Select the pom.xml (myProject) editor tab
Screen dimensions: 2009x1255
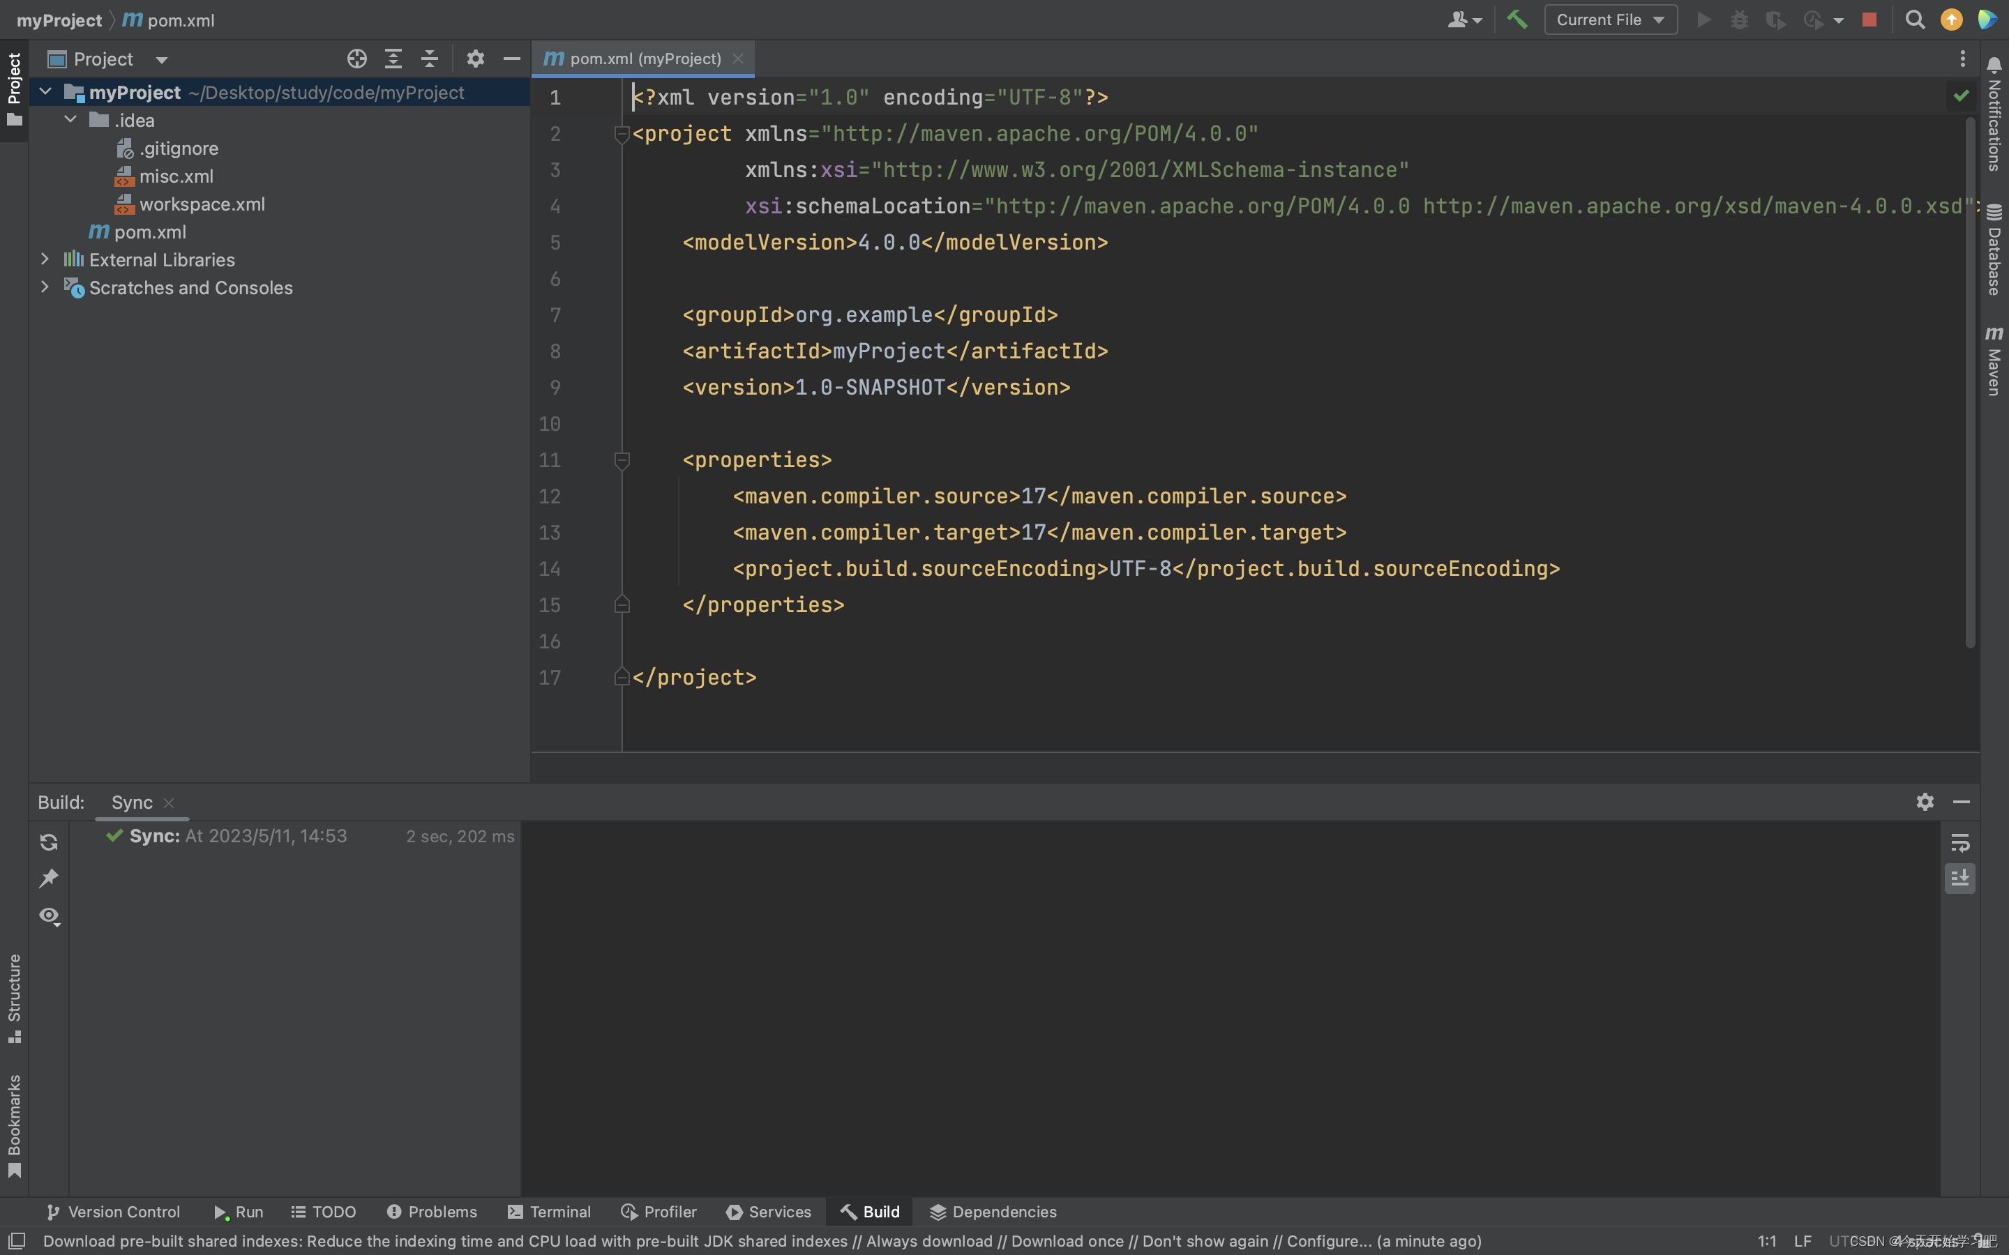tap(642, 59)
